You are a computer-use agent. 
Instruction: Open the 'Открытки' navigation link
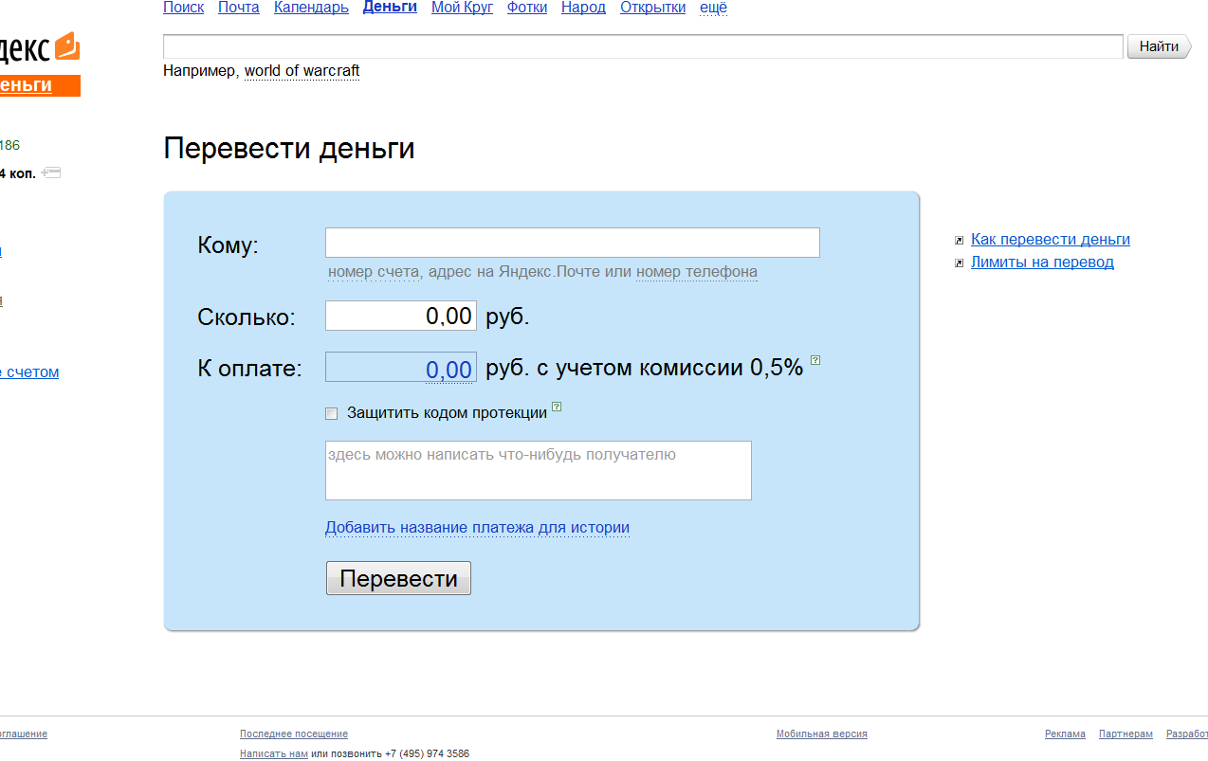[x=652, y=8]
